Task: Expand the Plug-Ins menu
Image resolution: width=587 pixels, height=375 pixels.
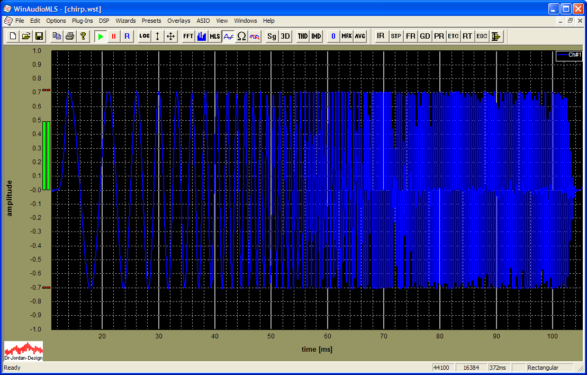Action: (82, 21)
